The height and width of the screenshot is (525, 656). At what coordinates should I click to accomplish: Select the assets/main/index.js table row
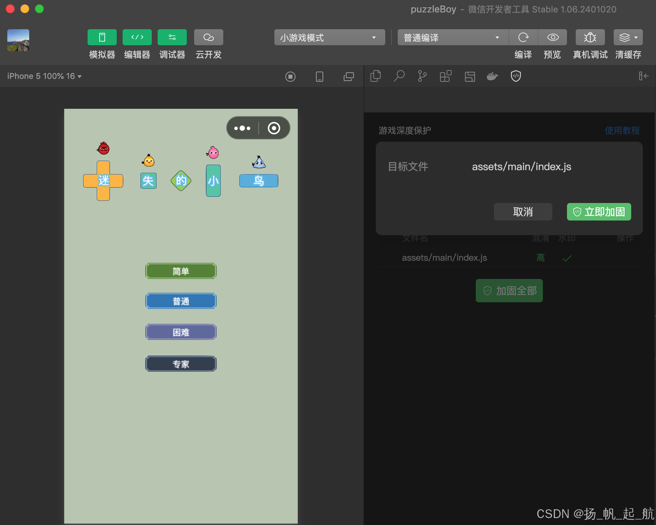click(509, 258)
